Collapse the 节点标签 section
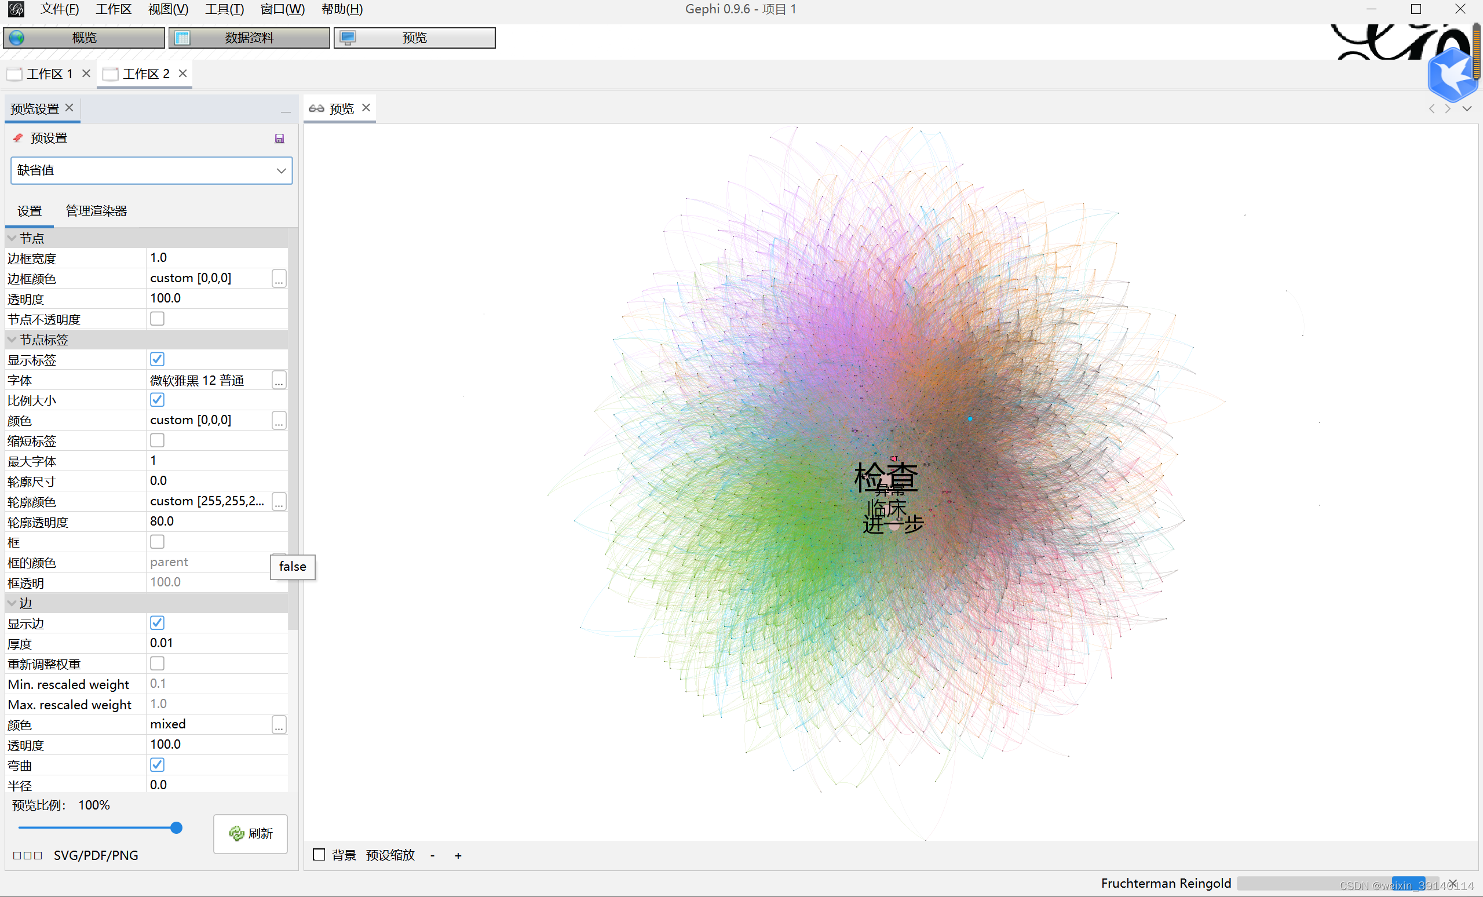 (x=12, y=340)
